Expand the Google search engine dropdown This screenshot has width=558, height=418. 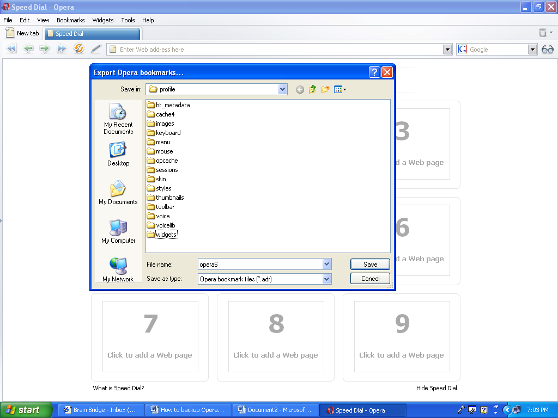point(532,50)
